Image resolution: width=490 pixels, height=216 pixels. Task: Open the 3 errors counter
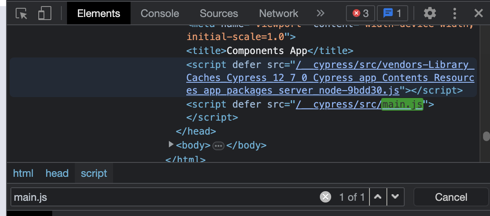360,13
